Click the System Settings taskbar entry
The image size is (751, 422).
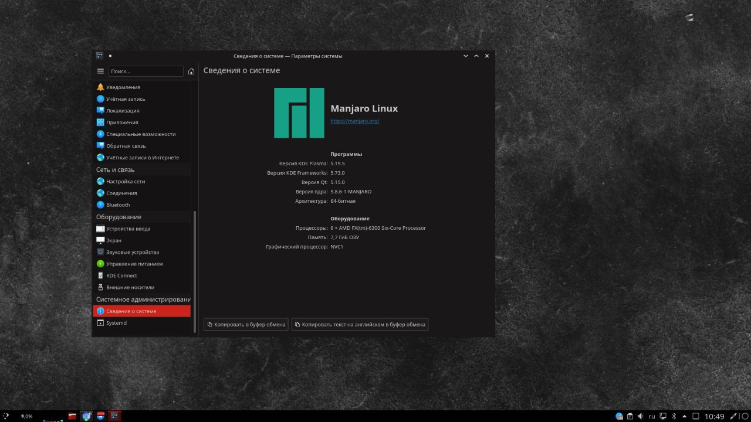point(114,416)
